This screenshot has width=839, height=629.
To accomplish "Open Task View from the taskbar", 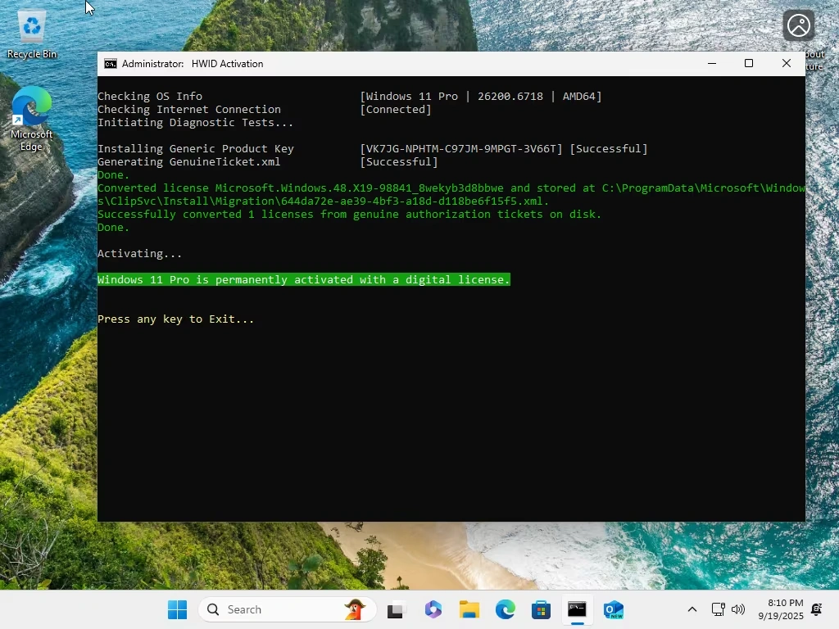I will click(397, 609).
